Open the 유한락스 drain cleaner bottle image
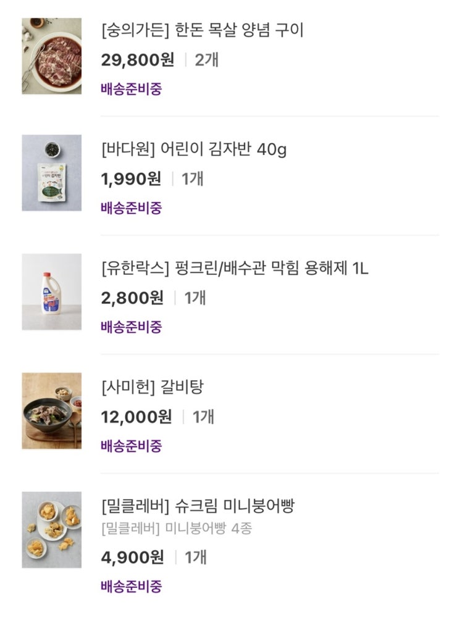Viewport: 459px width, 623px height. (x=52, y=291)
